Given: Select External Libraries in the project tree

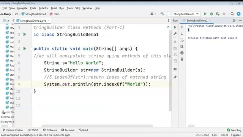Looking at the screenshot, I should coord(7,117).
